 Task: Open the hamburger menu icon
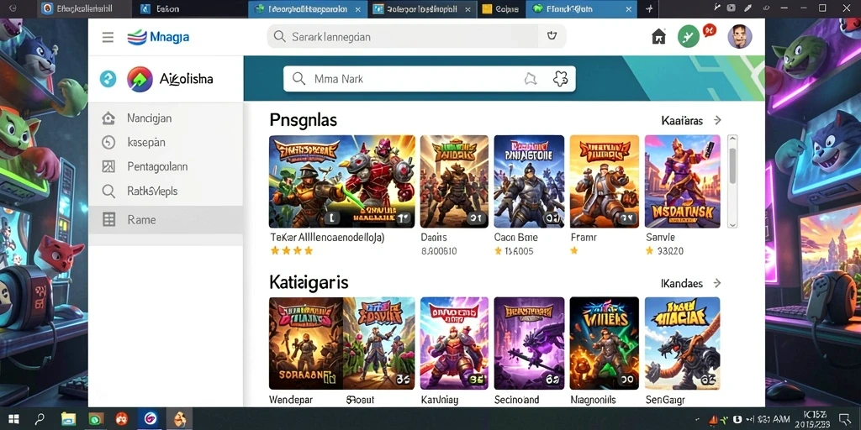(x=108, y=37)
